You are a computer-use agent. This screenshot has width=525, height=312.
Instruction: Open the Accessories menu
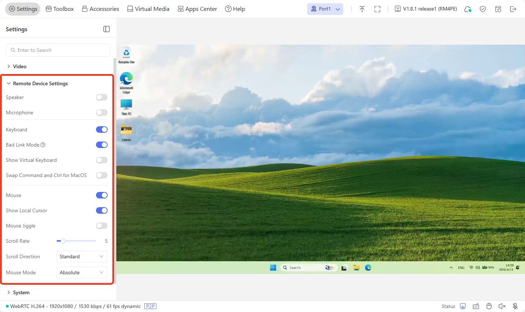click(x=100, y=9)
